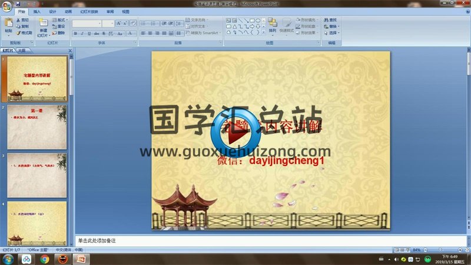Select the Oval shape in gallery
This screenshot has height=265, width=471.
[258, 21]
